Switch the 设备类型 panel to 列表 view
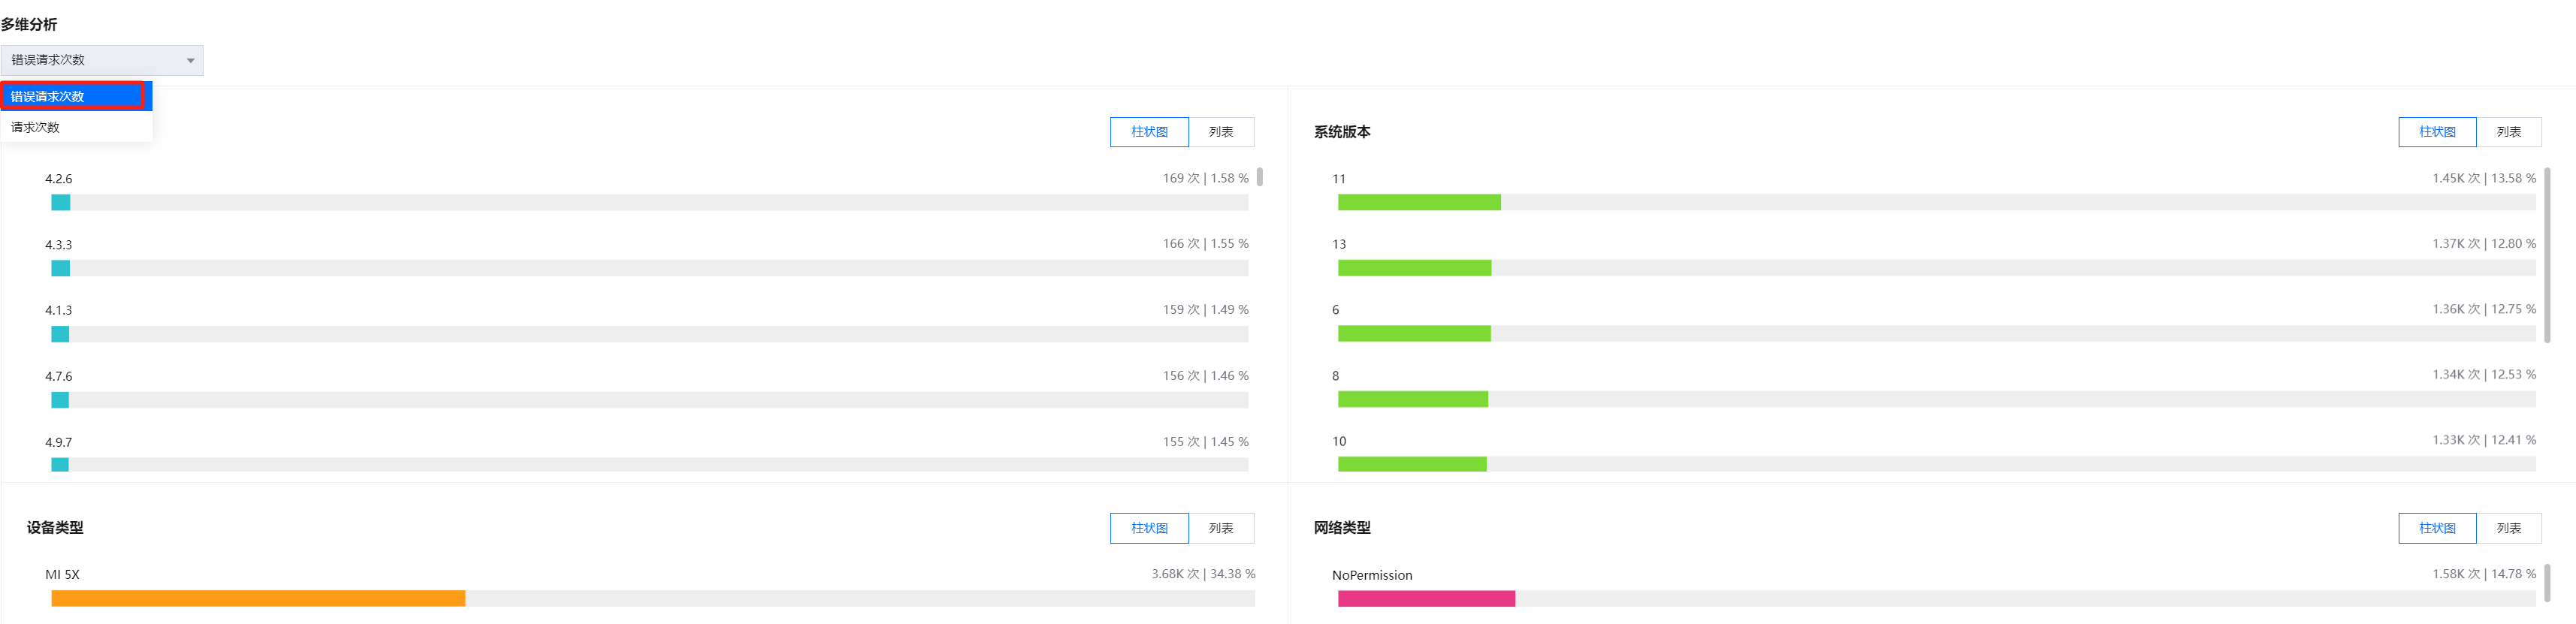Screen dimensions: 2576x624 tap(1220, 528)
